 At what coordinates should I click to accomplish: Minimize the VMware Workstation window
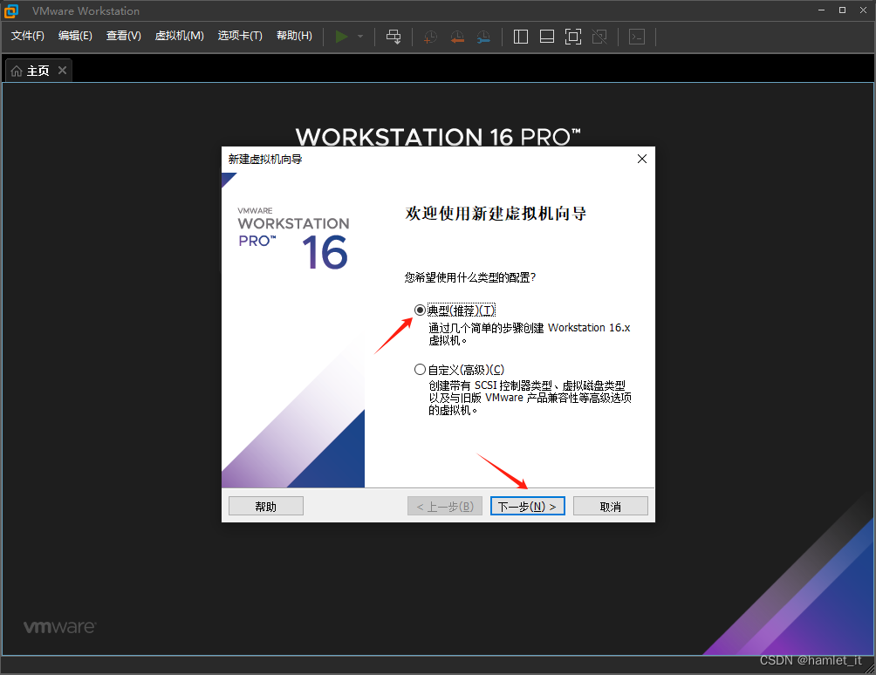point(821,10)
